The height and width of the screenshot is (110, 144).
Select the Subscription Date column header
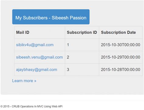(121, 33)
